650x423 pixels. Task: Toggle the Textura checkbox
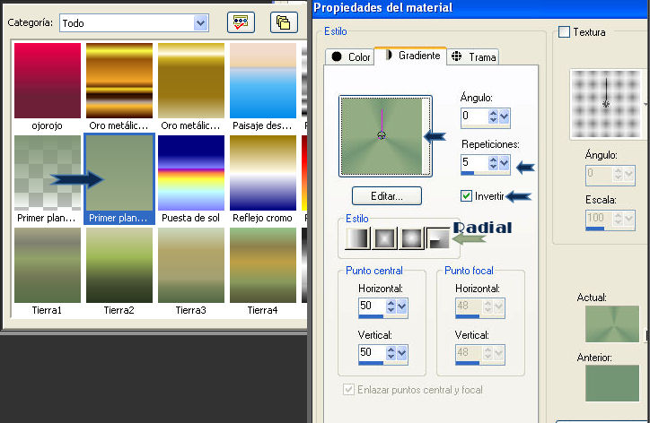coord(564,32)
